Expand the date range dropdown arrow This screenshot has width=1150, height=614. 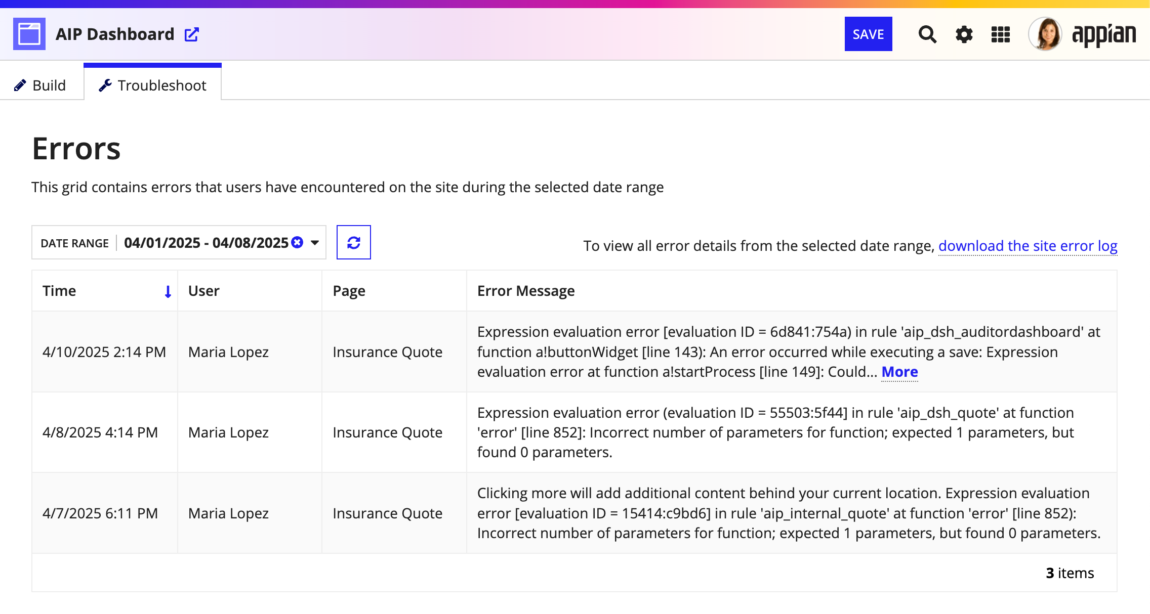[x=315, y=243]
